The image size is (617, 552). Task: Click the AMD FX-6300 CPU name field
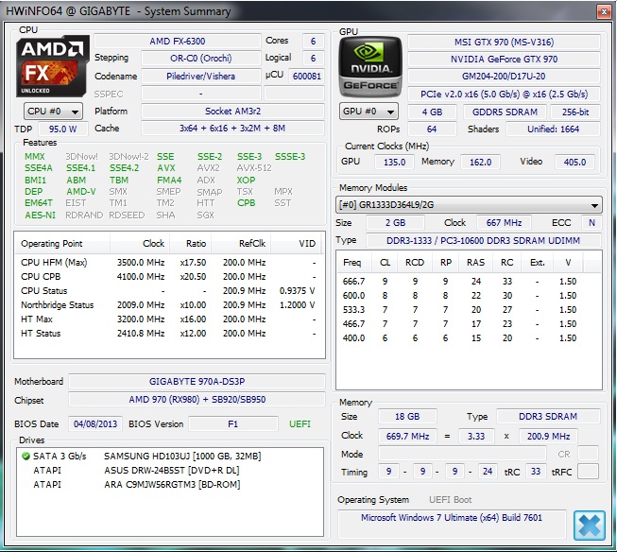[178, 42]
